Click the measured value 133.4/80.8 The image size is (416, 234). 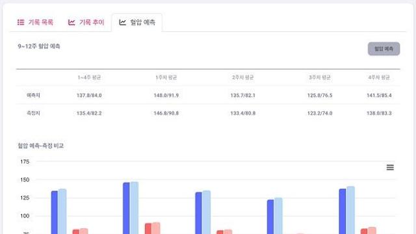(x=242, y=113)
